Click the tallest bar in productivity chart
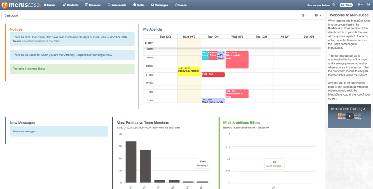This screenshot has width=373, height=189. pyautogui.click(x=131, y=162)
